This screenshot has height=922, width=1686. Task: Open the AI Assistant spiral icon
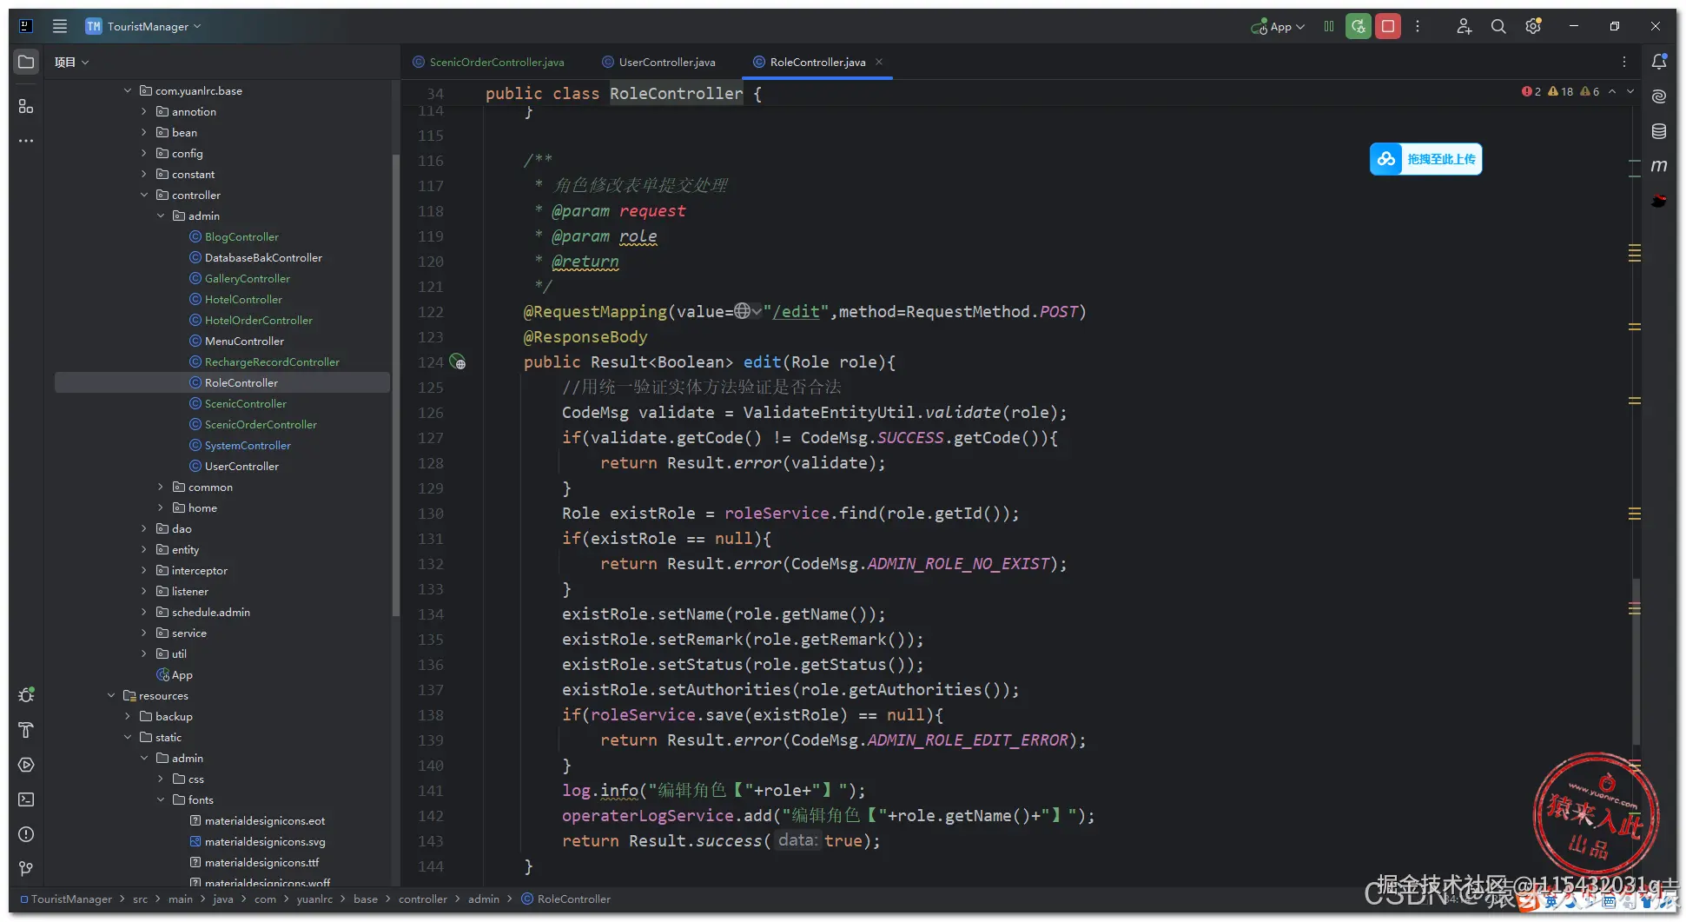tap(1659, 96)
